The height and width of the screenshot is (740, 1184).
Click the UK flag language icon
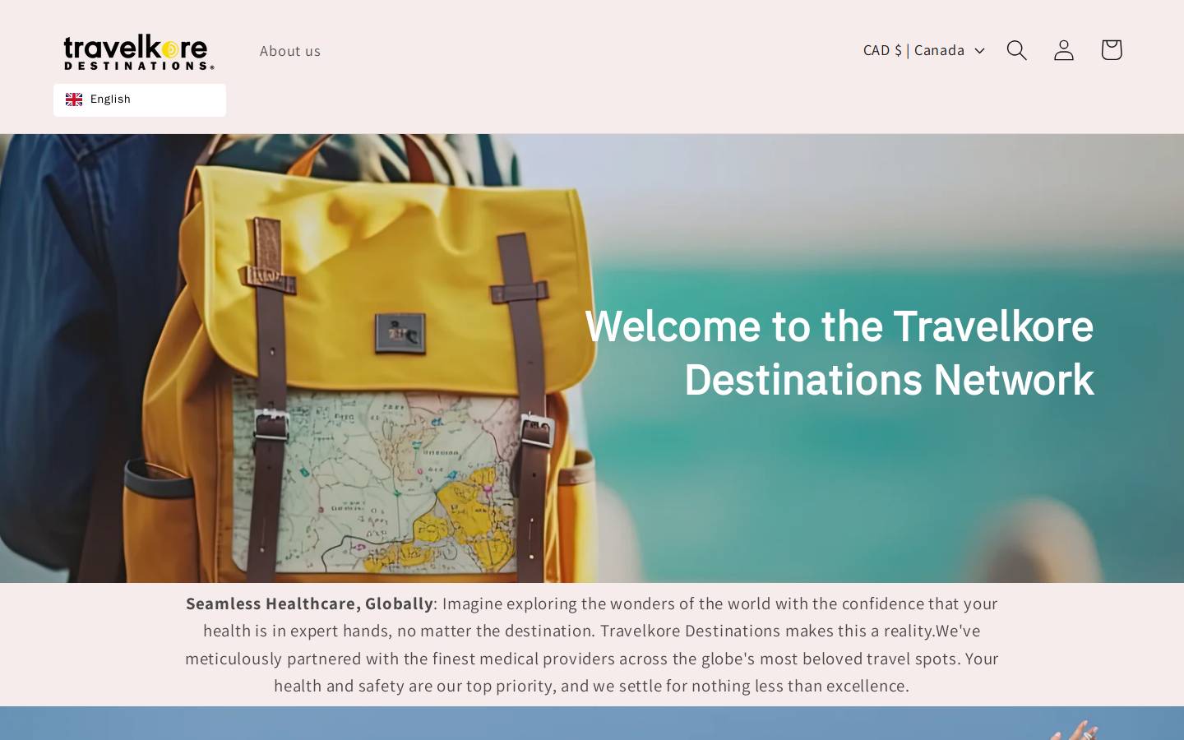point(74,99)
